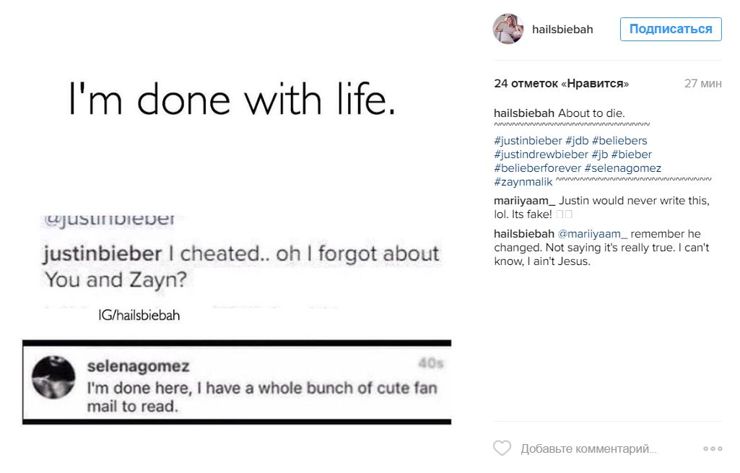Click the heart like icon
This screenshot has width=740, height=473.
pos(502,448)
